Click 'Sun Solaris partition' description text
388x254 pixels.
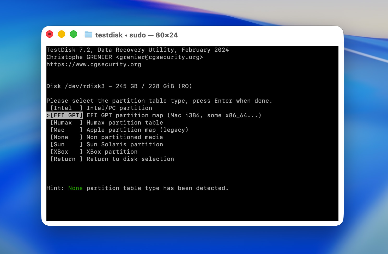click(125, 145)
